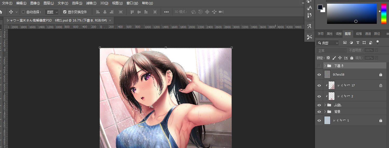Expand the 人物 layer group
Screen dimensions: 389x148
325,105
